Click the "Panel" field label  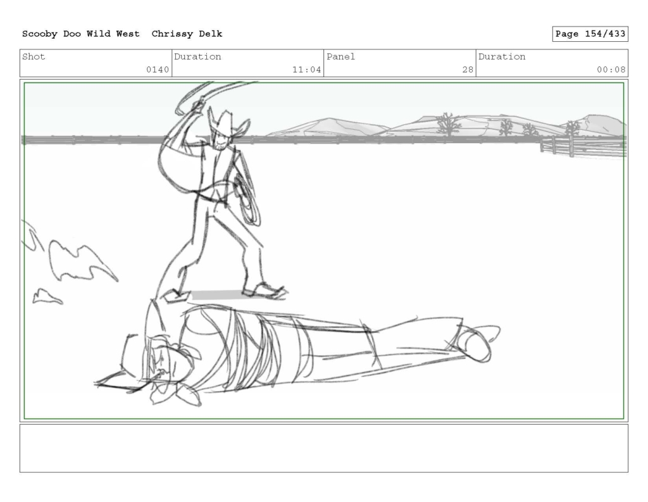coord(340,56)
